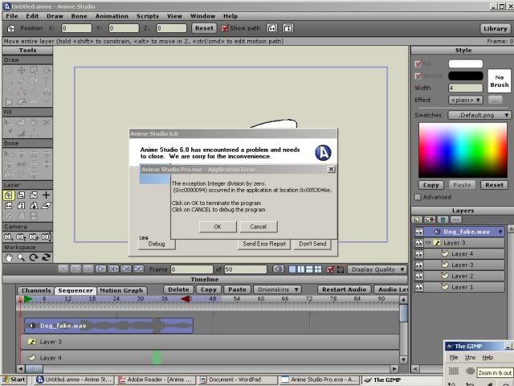Pick a color from rainbow swatch palette
The width and height of the screenshot is (514, 386).
click(x=463, y=150)
